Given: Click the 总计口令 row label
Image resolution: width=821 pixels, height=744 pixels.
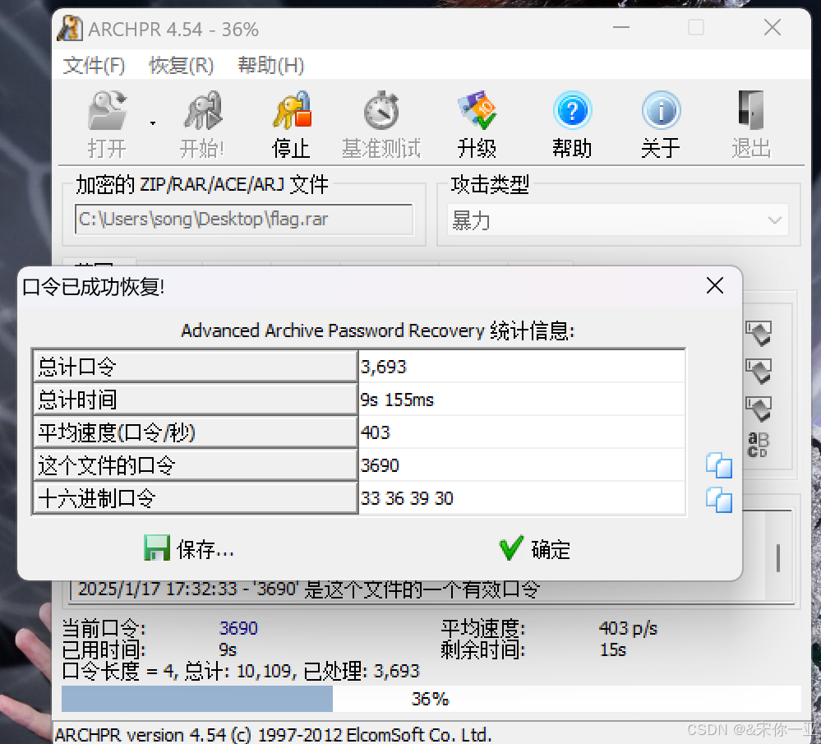Looking at the screenshot, I should pyautogui.click(x=196, y=366).
